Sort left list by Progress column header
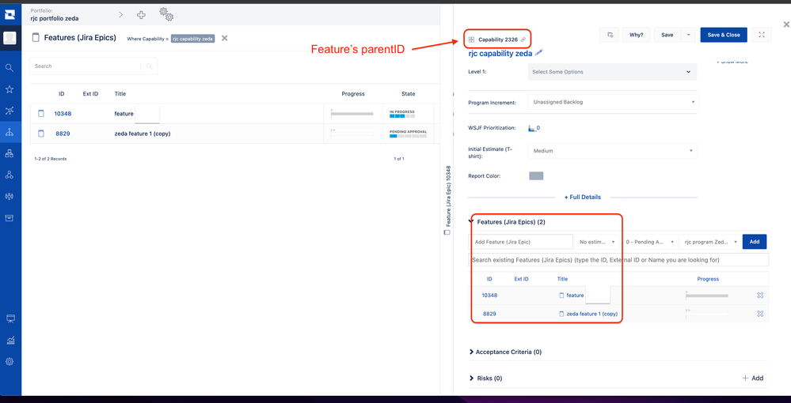 [x=353, y=94]
